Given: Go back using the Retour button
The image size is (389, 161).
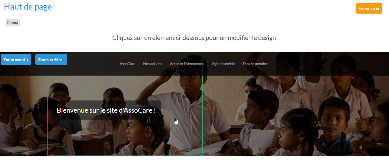Looking at the screenshot, I should 13,23.
